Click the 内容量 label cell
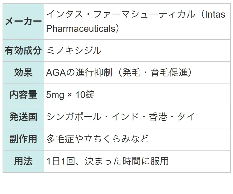Screen dimensions: 233x194 [x=24, y=95]
